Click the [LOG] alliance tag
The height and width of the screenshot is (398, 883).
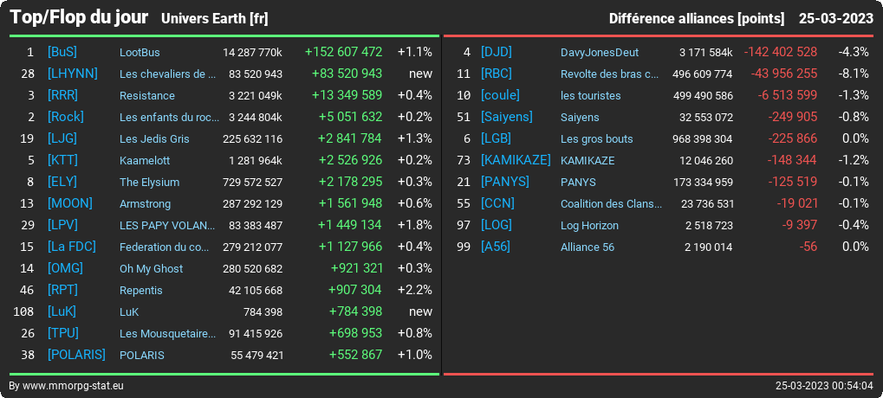497,226
